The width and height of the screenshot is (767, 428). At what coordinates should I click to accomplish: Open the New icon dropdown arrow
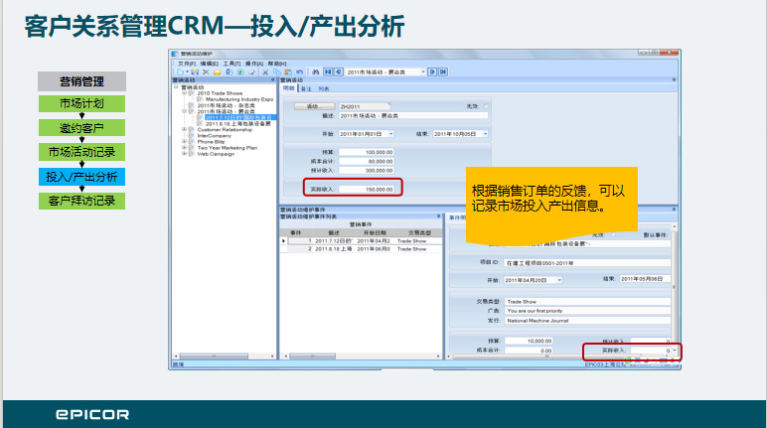(188, 71)
